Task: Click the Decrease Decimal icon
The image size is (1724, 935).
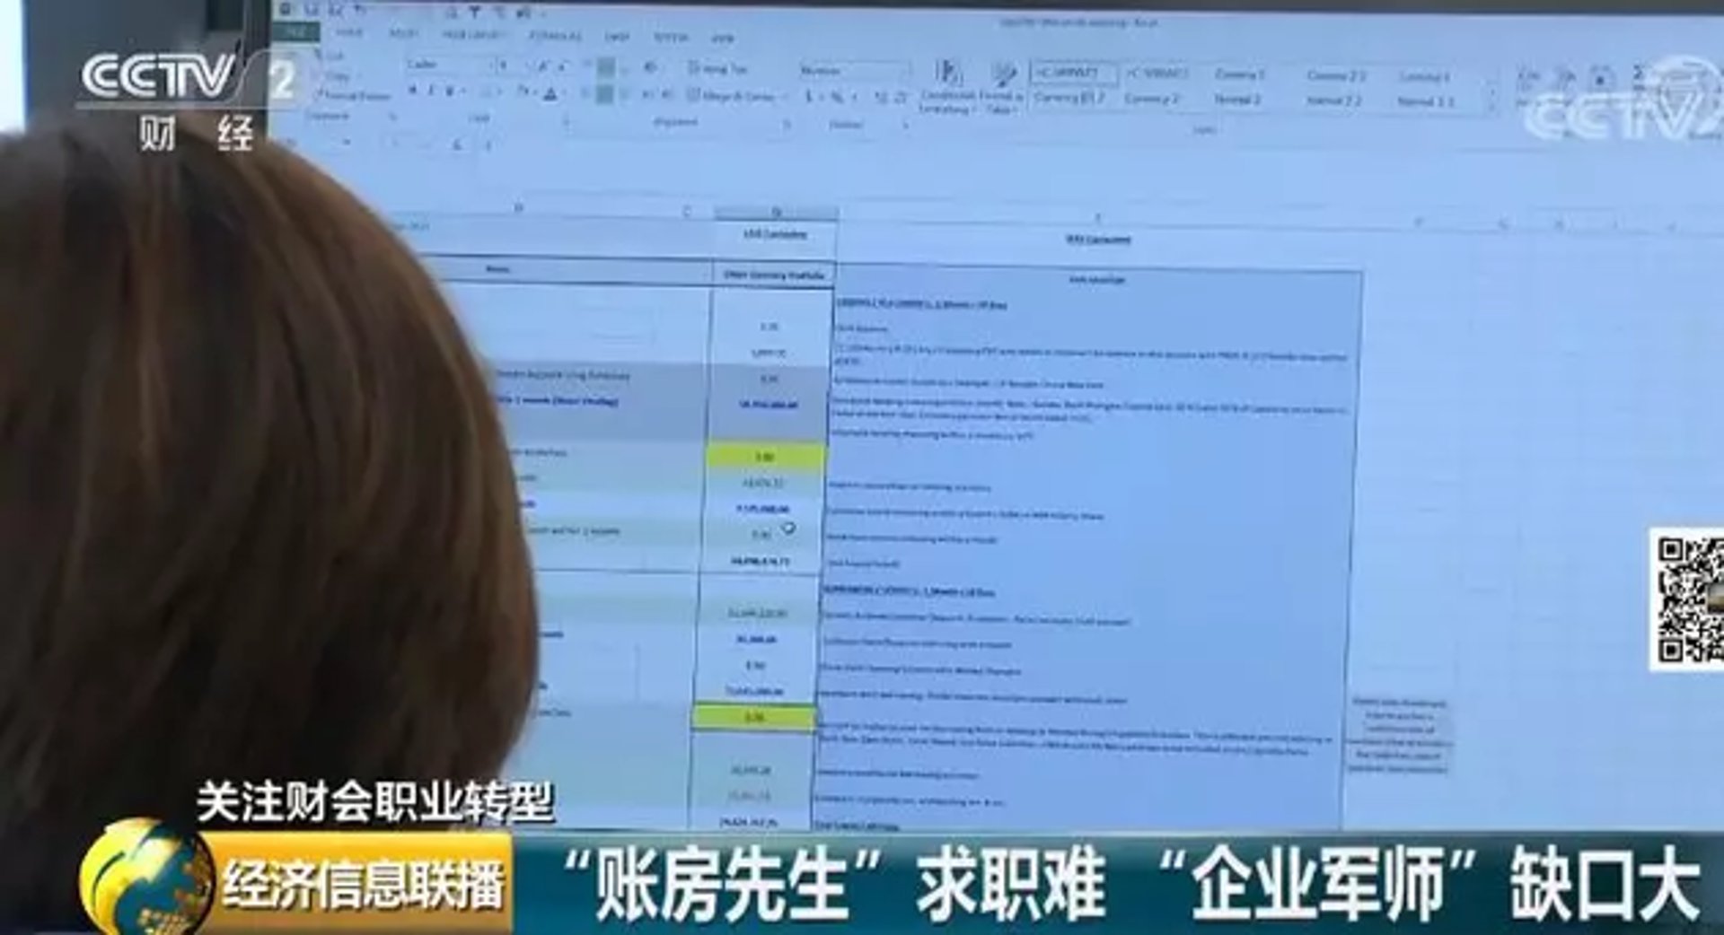Action: [x=901, y=98]
